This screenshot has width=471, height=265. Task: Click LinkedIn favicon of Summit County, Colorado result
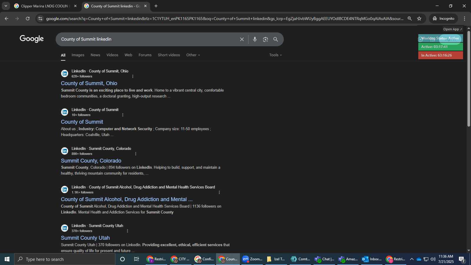(65, 151)
